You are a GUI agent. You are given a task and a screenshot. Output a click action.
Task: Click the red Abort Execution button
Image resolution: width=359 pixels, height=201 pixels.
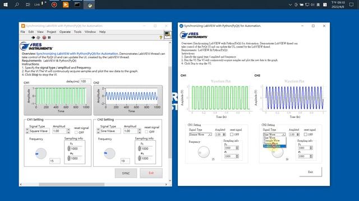pyautogui.click(x=44, y=37)
